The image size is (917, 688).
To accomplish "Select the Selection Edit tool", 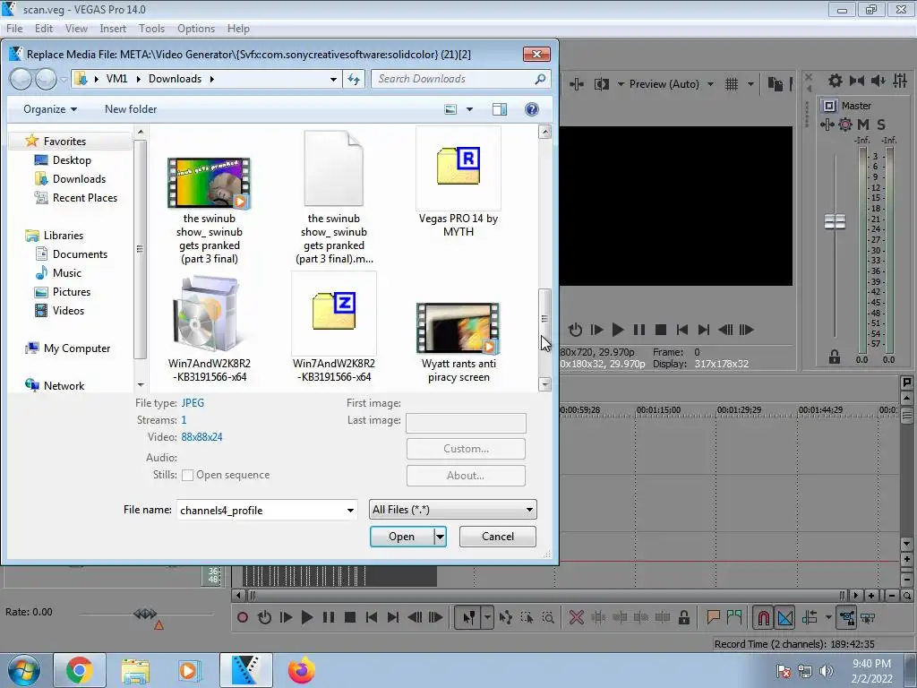I will click(527, 617).
